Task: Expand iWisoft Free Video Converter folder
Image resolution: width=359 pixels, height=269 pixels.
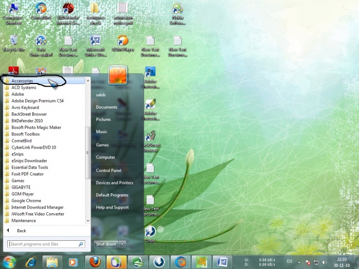Action: (x=45, y=214)
